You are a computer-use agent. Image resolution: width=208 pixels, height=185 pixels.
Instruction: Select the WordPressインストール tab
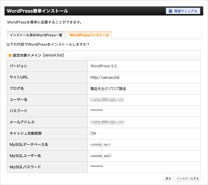pyautogui.click(x=89, y=35)
